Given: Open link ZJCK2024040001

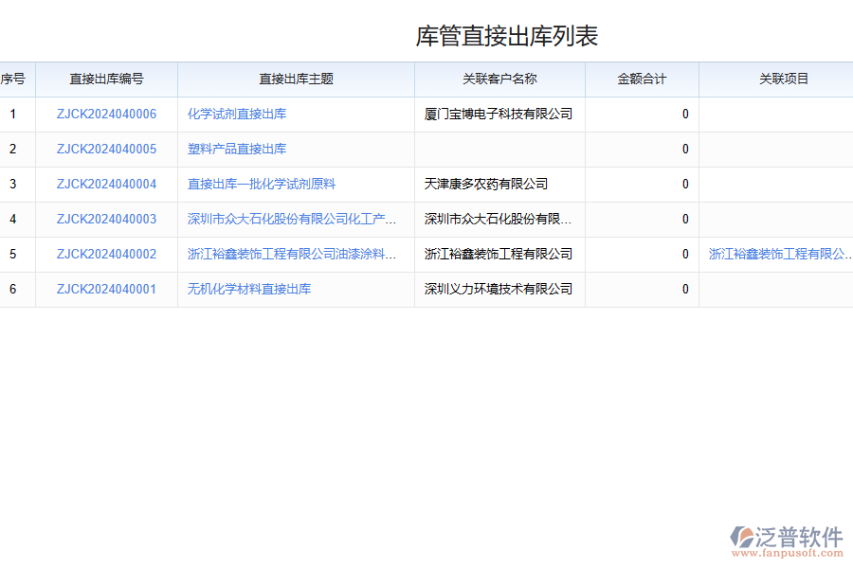Looking at the screenshot, I should (x=105, y=289).
